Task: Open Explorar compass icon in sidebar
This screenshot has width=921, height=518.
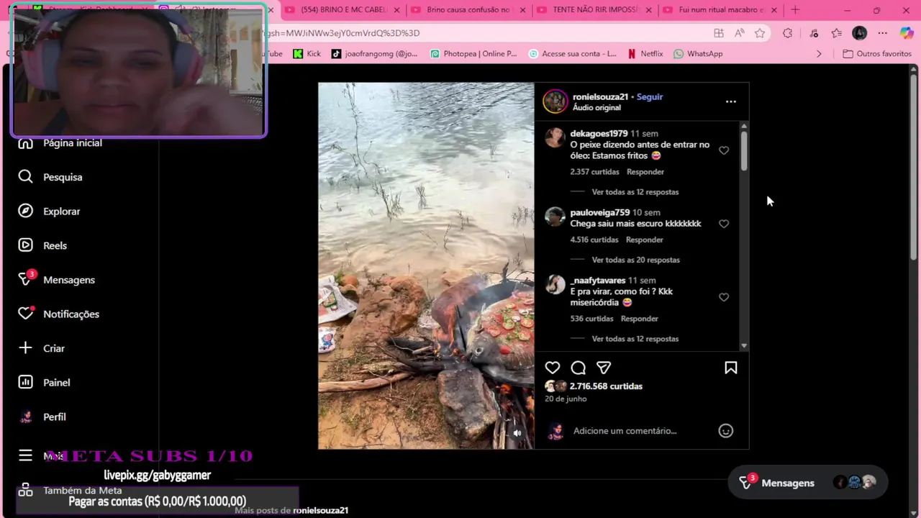Action: (x=25, y=211)
